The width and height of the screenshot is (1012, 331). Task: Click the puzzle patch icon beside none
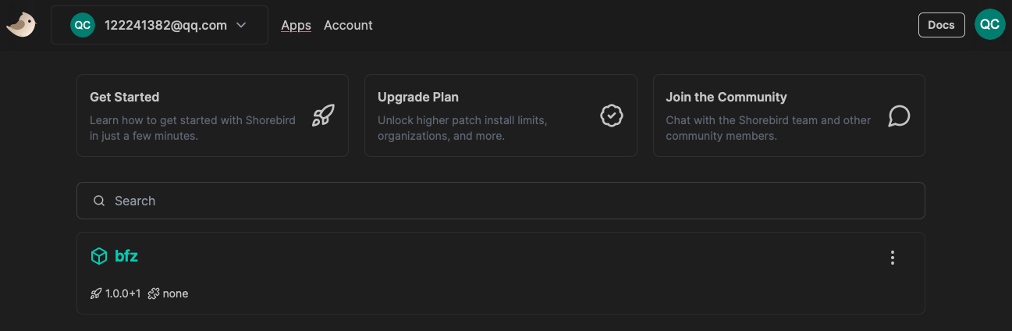(153, 294)
